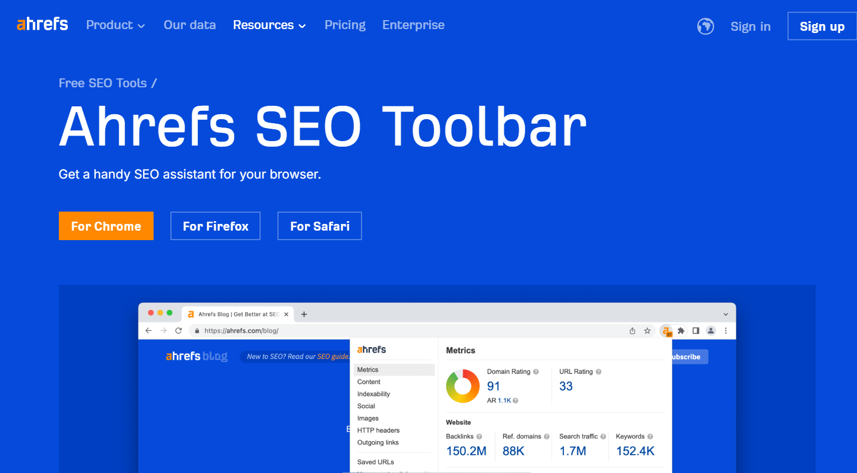Open Saved URLs in toolbar sidebar

[376, 462]
